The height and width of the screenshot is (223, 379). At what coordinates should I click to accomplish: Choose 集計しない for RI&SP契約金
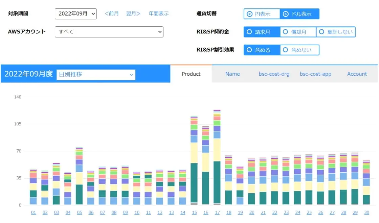click(x=336, y=32)
